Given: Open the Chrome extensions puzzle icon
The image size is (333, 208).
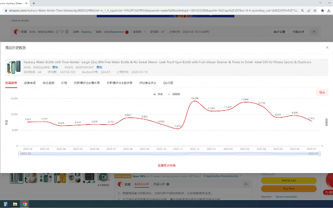Looking at the screenshot, I should pos(323,10).
